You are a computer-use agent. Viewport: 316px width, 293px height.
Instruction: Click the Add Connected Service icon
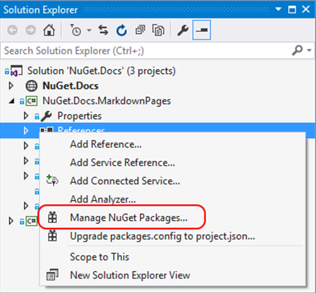click(52, 180)
